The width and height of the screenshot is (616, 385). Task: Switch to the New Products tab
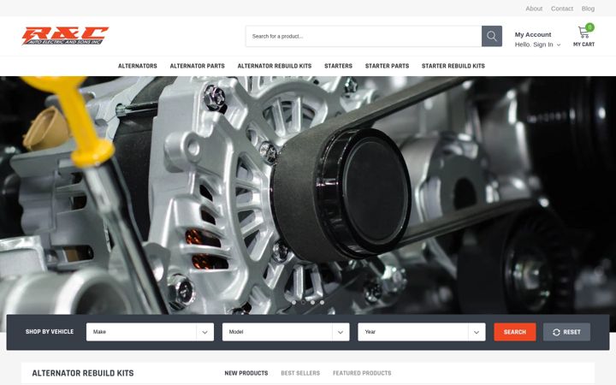click(246, 373)
